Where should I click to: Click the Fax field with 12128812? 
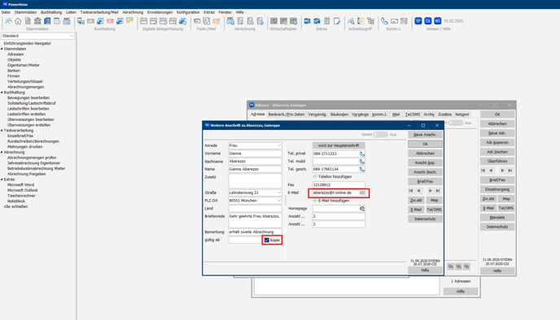[339, 185]
